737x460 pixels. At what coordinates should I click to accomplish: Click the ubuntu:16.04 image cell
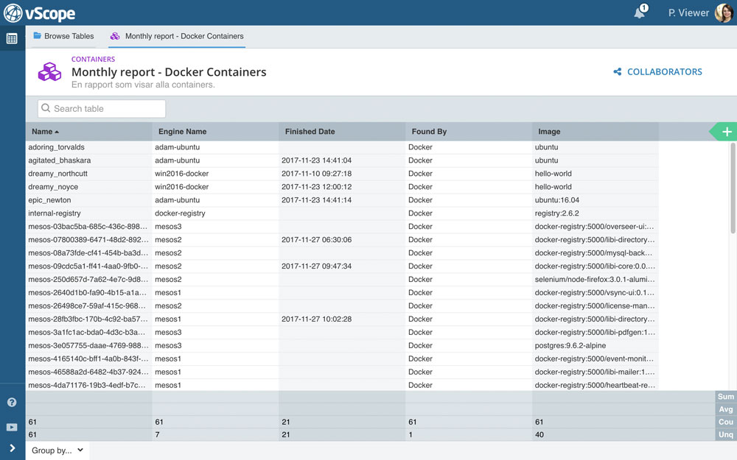(x=557, y=200)
